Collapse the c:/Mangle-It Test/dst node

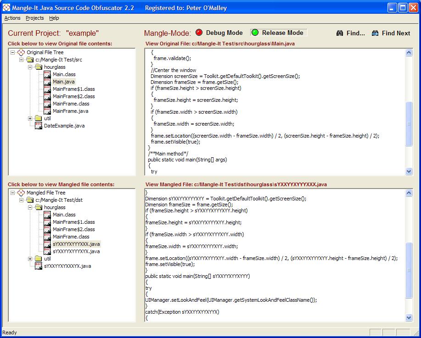21,200
